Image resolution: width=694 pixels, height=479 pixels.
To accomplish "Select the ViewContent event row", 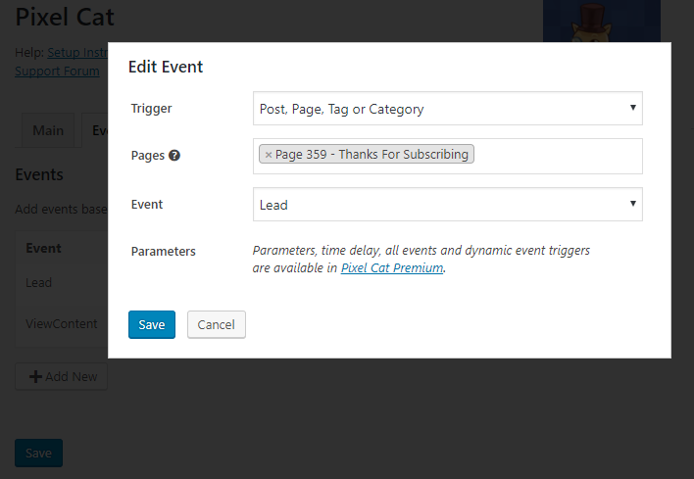I will pyautogui.click(x=62, y=324).
